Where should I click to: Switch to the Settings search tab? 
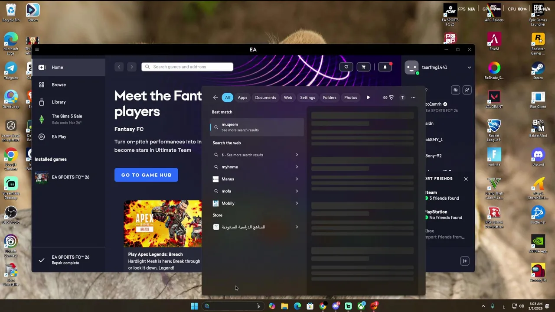coord(307,97)
